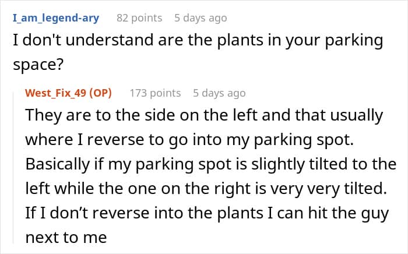Viewport: 408px width, 254px height.
Task: Click the line starting "If I don't reverse into"
Action: click(x=207, y=213)
